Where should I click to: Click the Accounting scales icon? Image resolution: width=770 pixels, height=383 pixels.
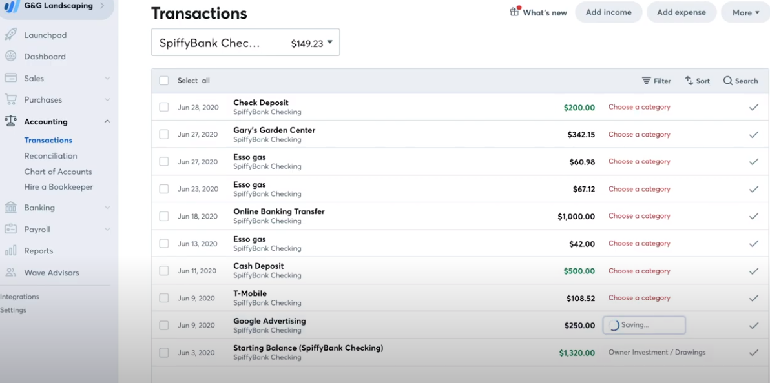11,121
